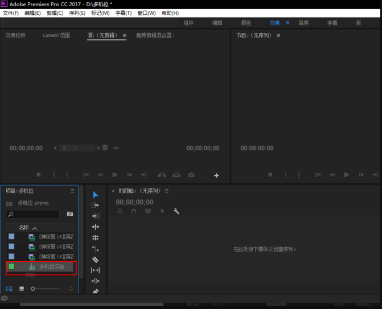Image resolution: width=382 pixels, height=309 pixels.
Task: Select the Selection arrow tool
Action: coord(95,195)
